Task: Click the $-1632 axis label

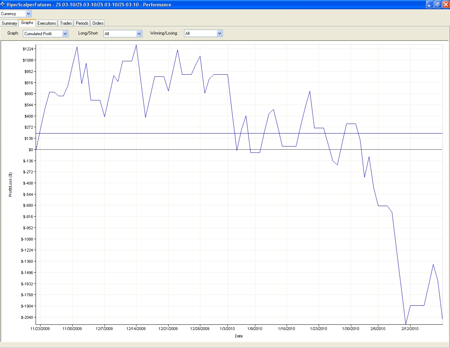Action: point(27,284)
